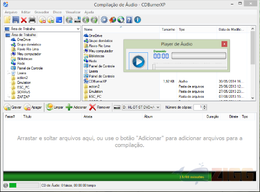Create a new compilation with the toolbar icon
Screen dimensions: 260x192
(7, 20)
